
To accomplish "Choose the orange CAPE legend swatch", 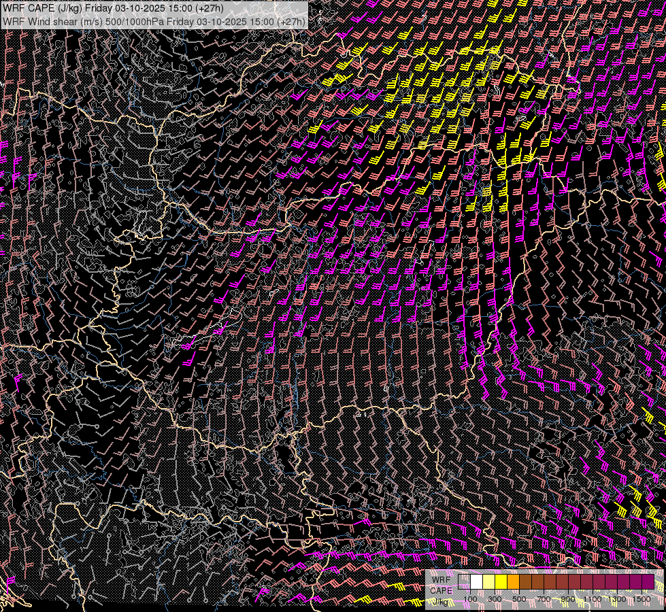I will 514,582.
